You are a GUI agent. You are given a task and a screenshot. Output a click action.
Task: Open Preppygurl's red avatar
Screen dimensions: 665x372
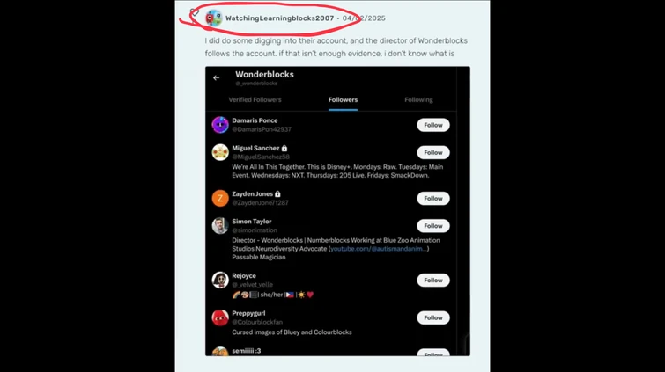[220, 317]
